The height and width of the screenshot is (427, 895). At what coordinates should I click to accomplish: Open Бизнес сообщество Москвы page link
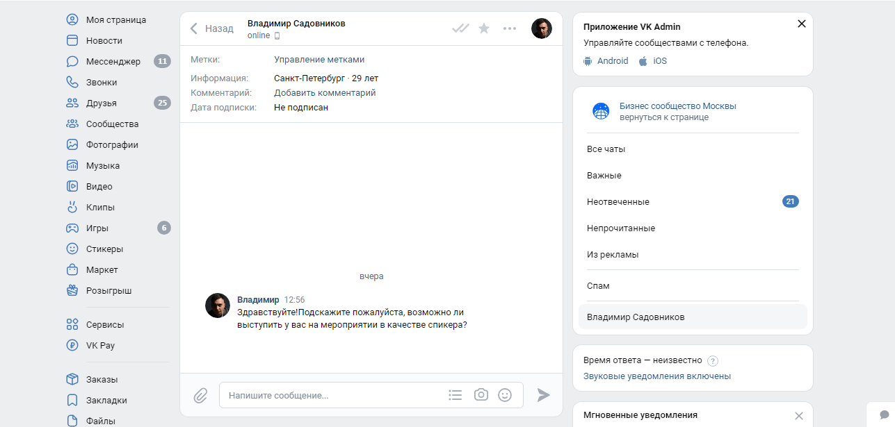[678, 106]
